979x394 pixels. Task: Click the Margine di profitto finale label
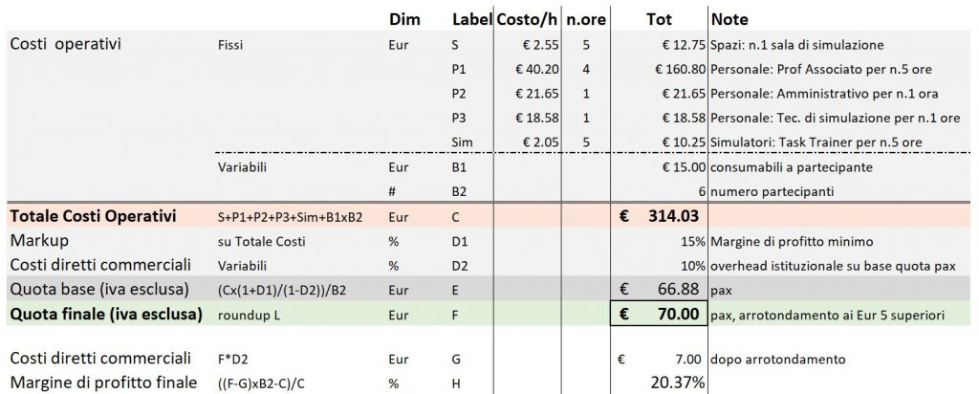click(x=103, y=383)
